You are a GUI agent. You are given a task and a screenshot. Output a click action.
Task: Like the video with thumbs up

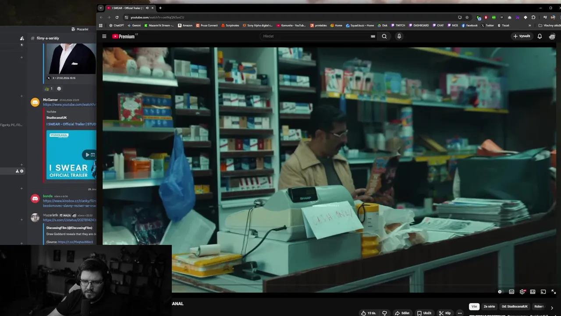[x=369, y=313]
